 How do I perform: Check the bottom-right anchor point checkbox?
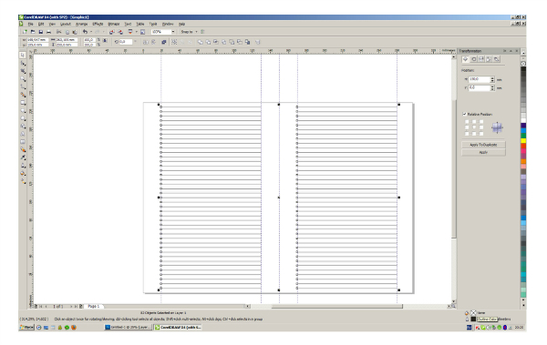[481, 134]
